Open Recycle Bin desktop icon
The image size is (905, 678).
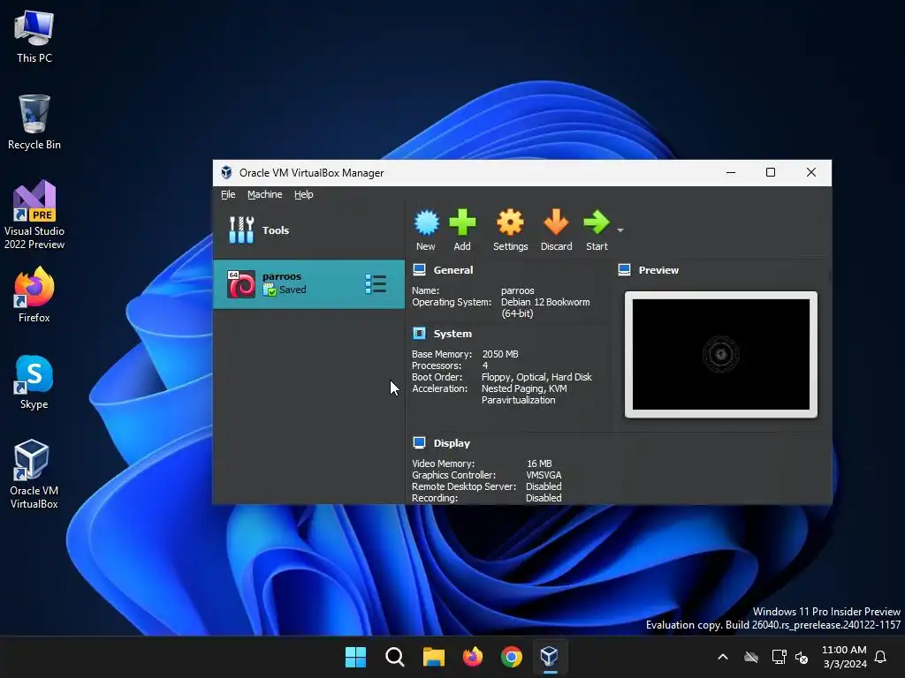tap(34, 122)
